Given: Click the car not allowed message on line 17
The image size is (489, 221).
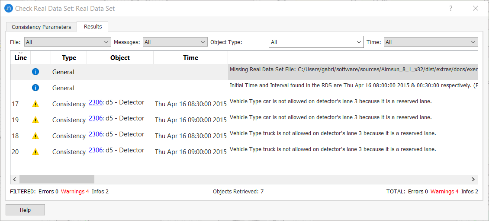Looking at the screenshot, I should pos(331,101).
